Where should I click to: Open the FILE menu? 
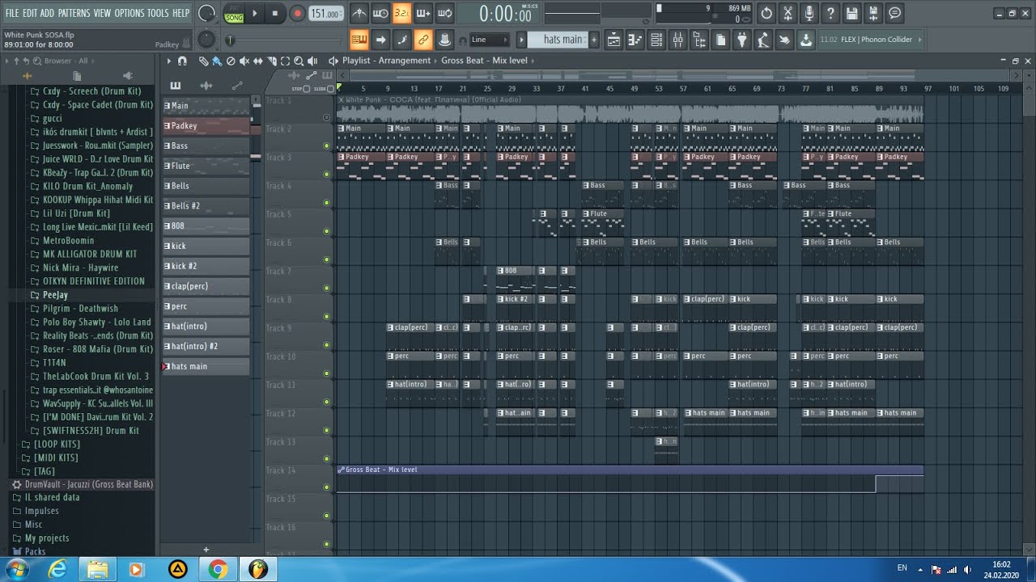pyautogui.click(x=12, y=13)
